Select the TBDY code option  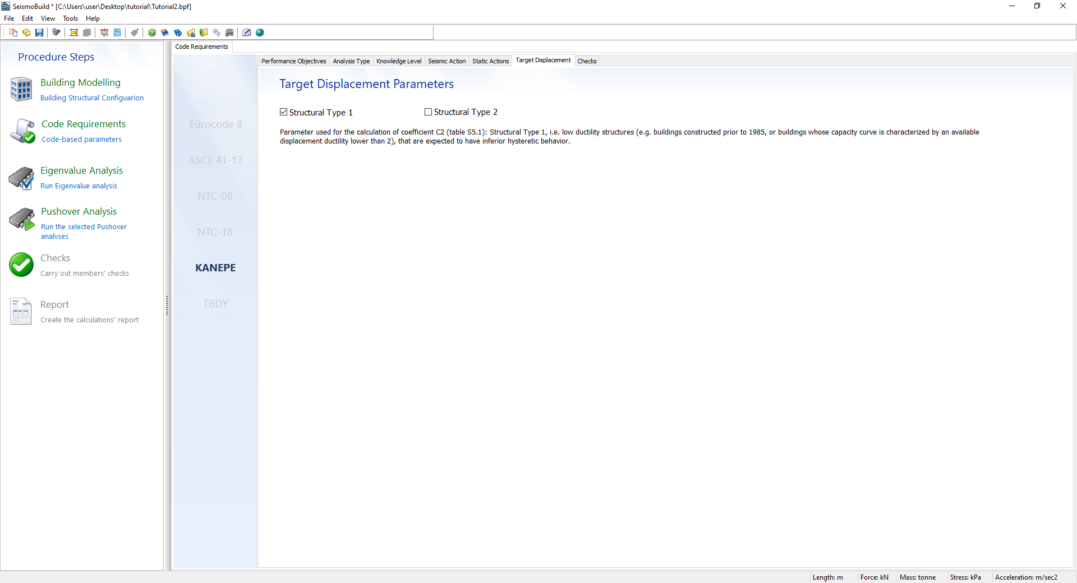(215, 304)
